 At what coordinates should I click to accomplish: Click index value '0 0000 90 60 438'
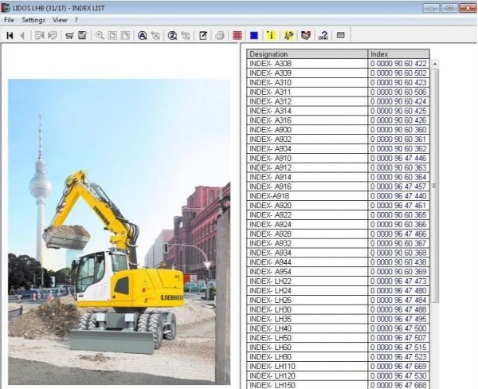[x=398, y=262]
